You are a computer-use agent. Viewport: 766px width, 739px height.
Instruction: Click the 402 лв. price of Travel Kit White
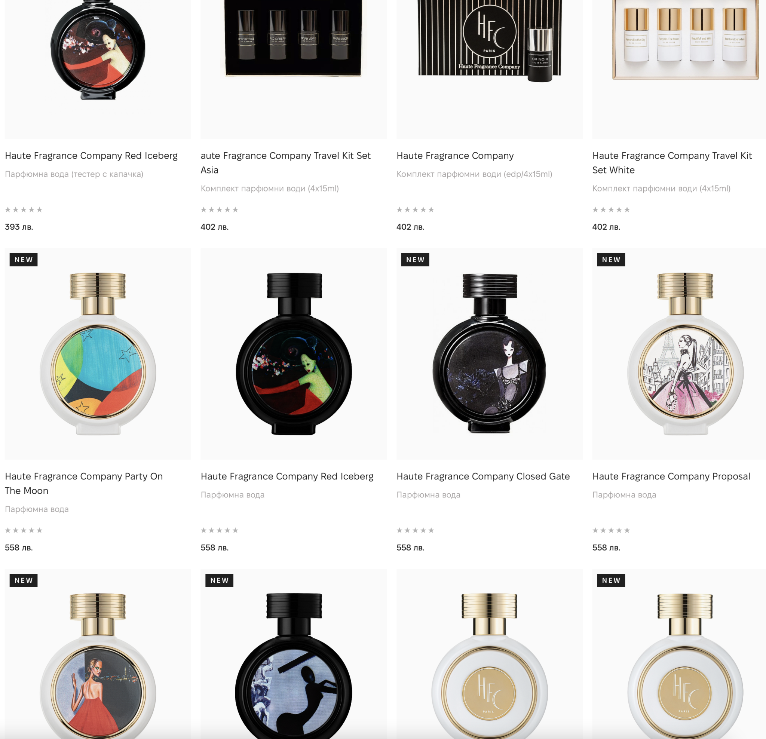point(606,227)
